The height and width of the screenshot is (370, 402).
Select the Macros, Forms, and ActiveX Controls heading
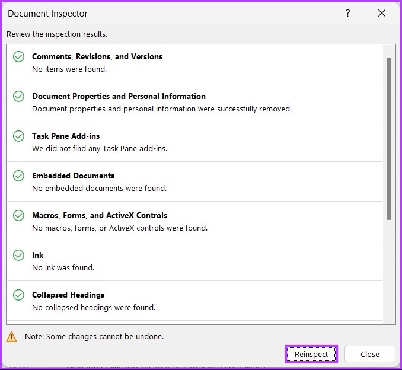click(x=100, y=215)
